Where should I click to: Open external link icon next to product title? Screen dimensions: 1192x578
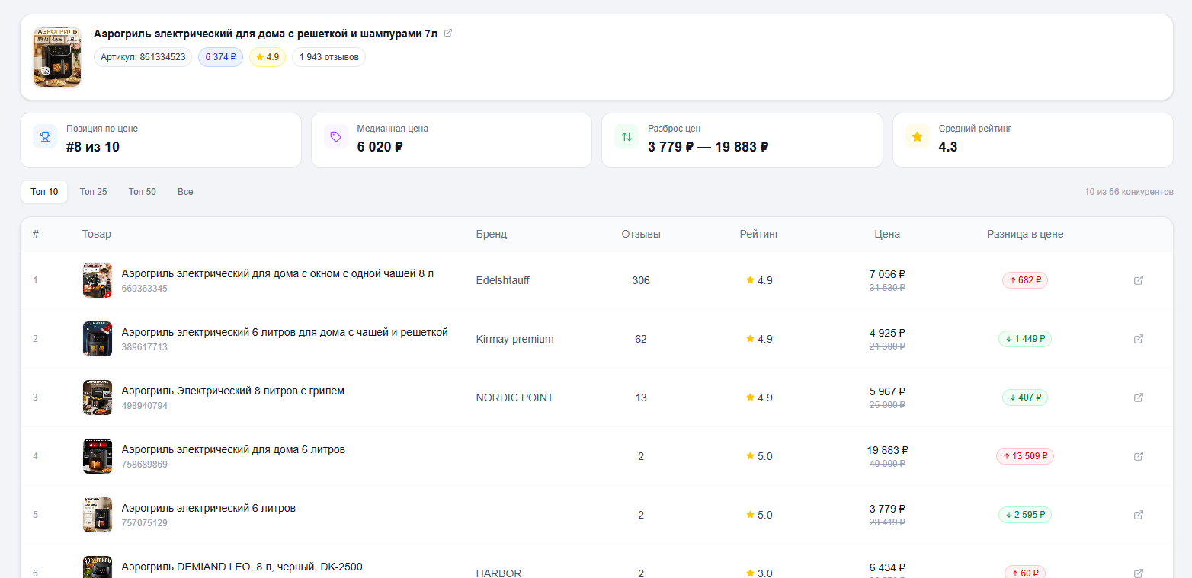pyautogui.click(x=448, y=33)
